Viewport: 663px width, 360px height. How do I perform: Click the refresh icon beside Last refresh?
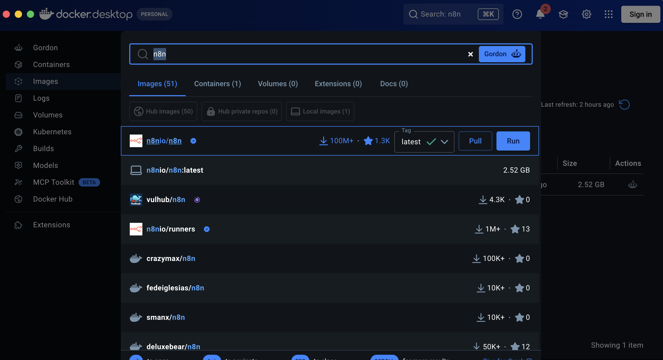pyautogui.click(x=624, y=105)
